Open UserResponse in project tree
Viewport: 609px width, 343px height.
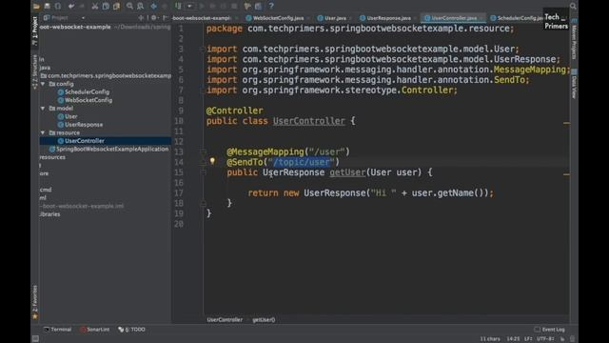click(80, 125)
